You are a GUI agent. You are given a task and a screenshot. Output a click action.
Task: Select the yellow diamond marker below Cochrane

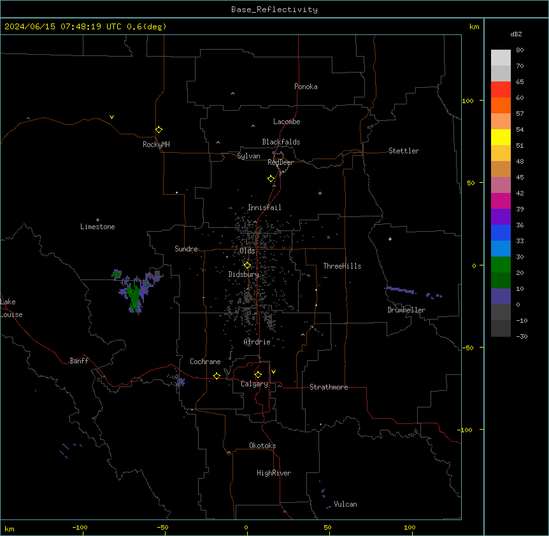(217, 376)
